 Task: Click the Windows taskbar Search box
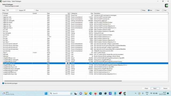(x=61, y=93)
